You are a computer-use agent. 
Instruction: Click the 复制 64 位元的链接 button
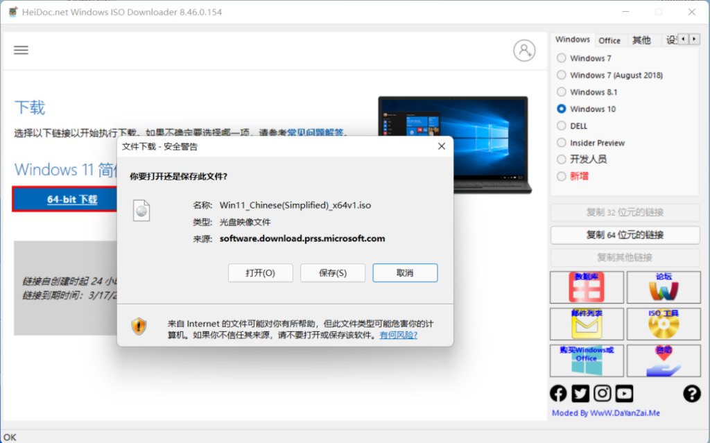tap(624, 235)
